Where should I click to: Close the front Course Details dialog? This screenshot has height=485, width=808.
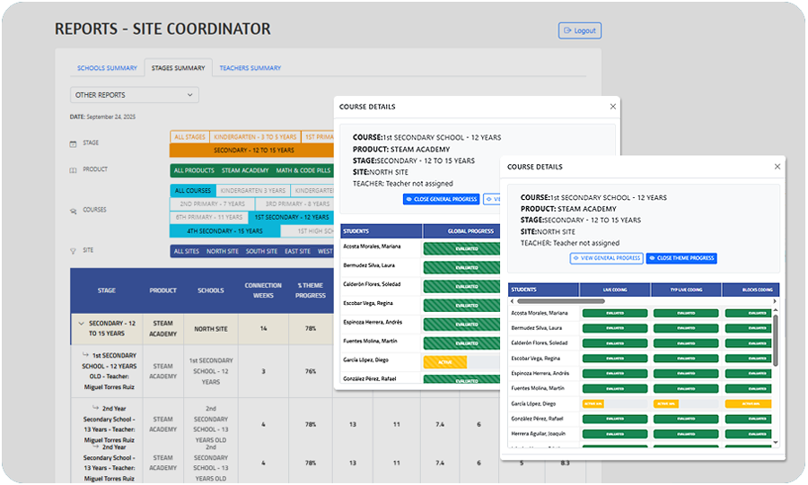[777, 167]
